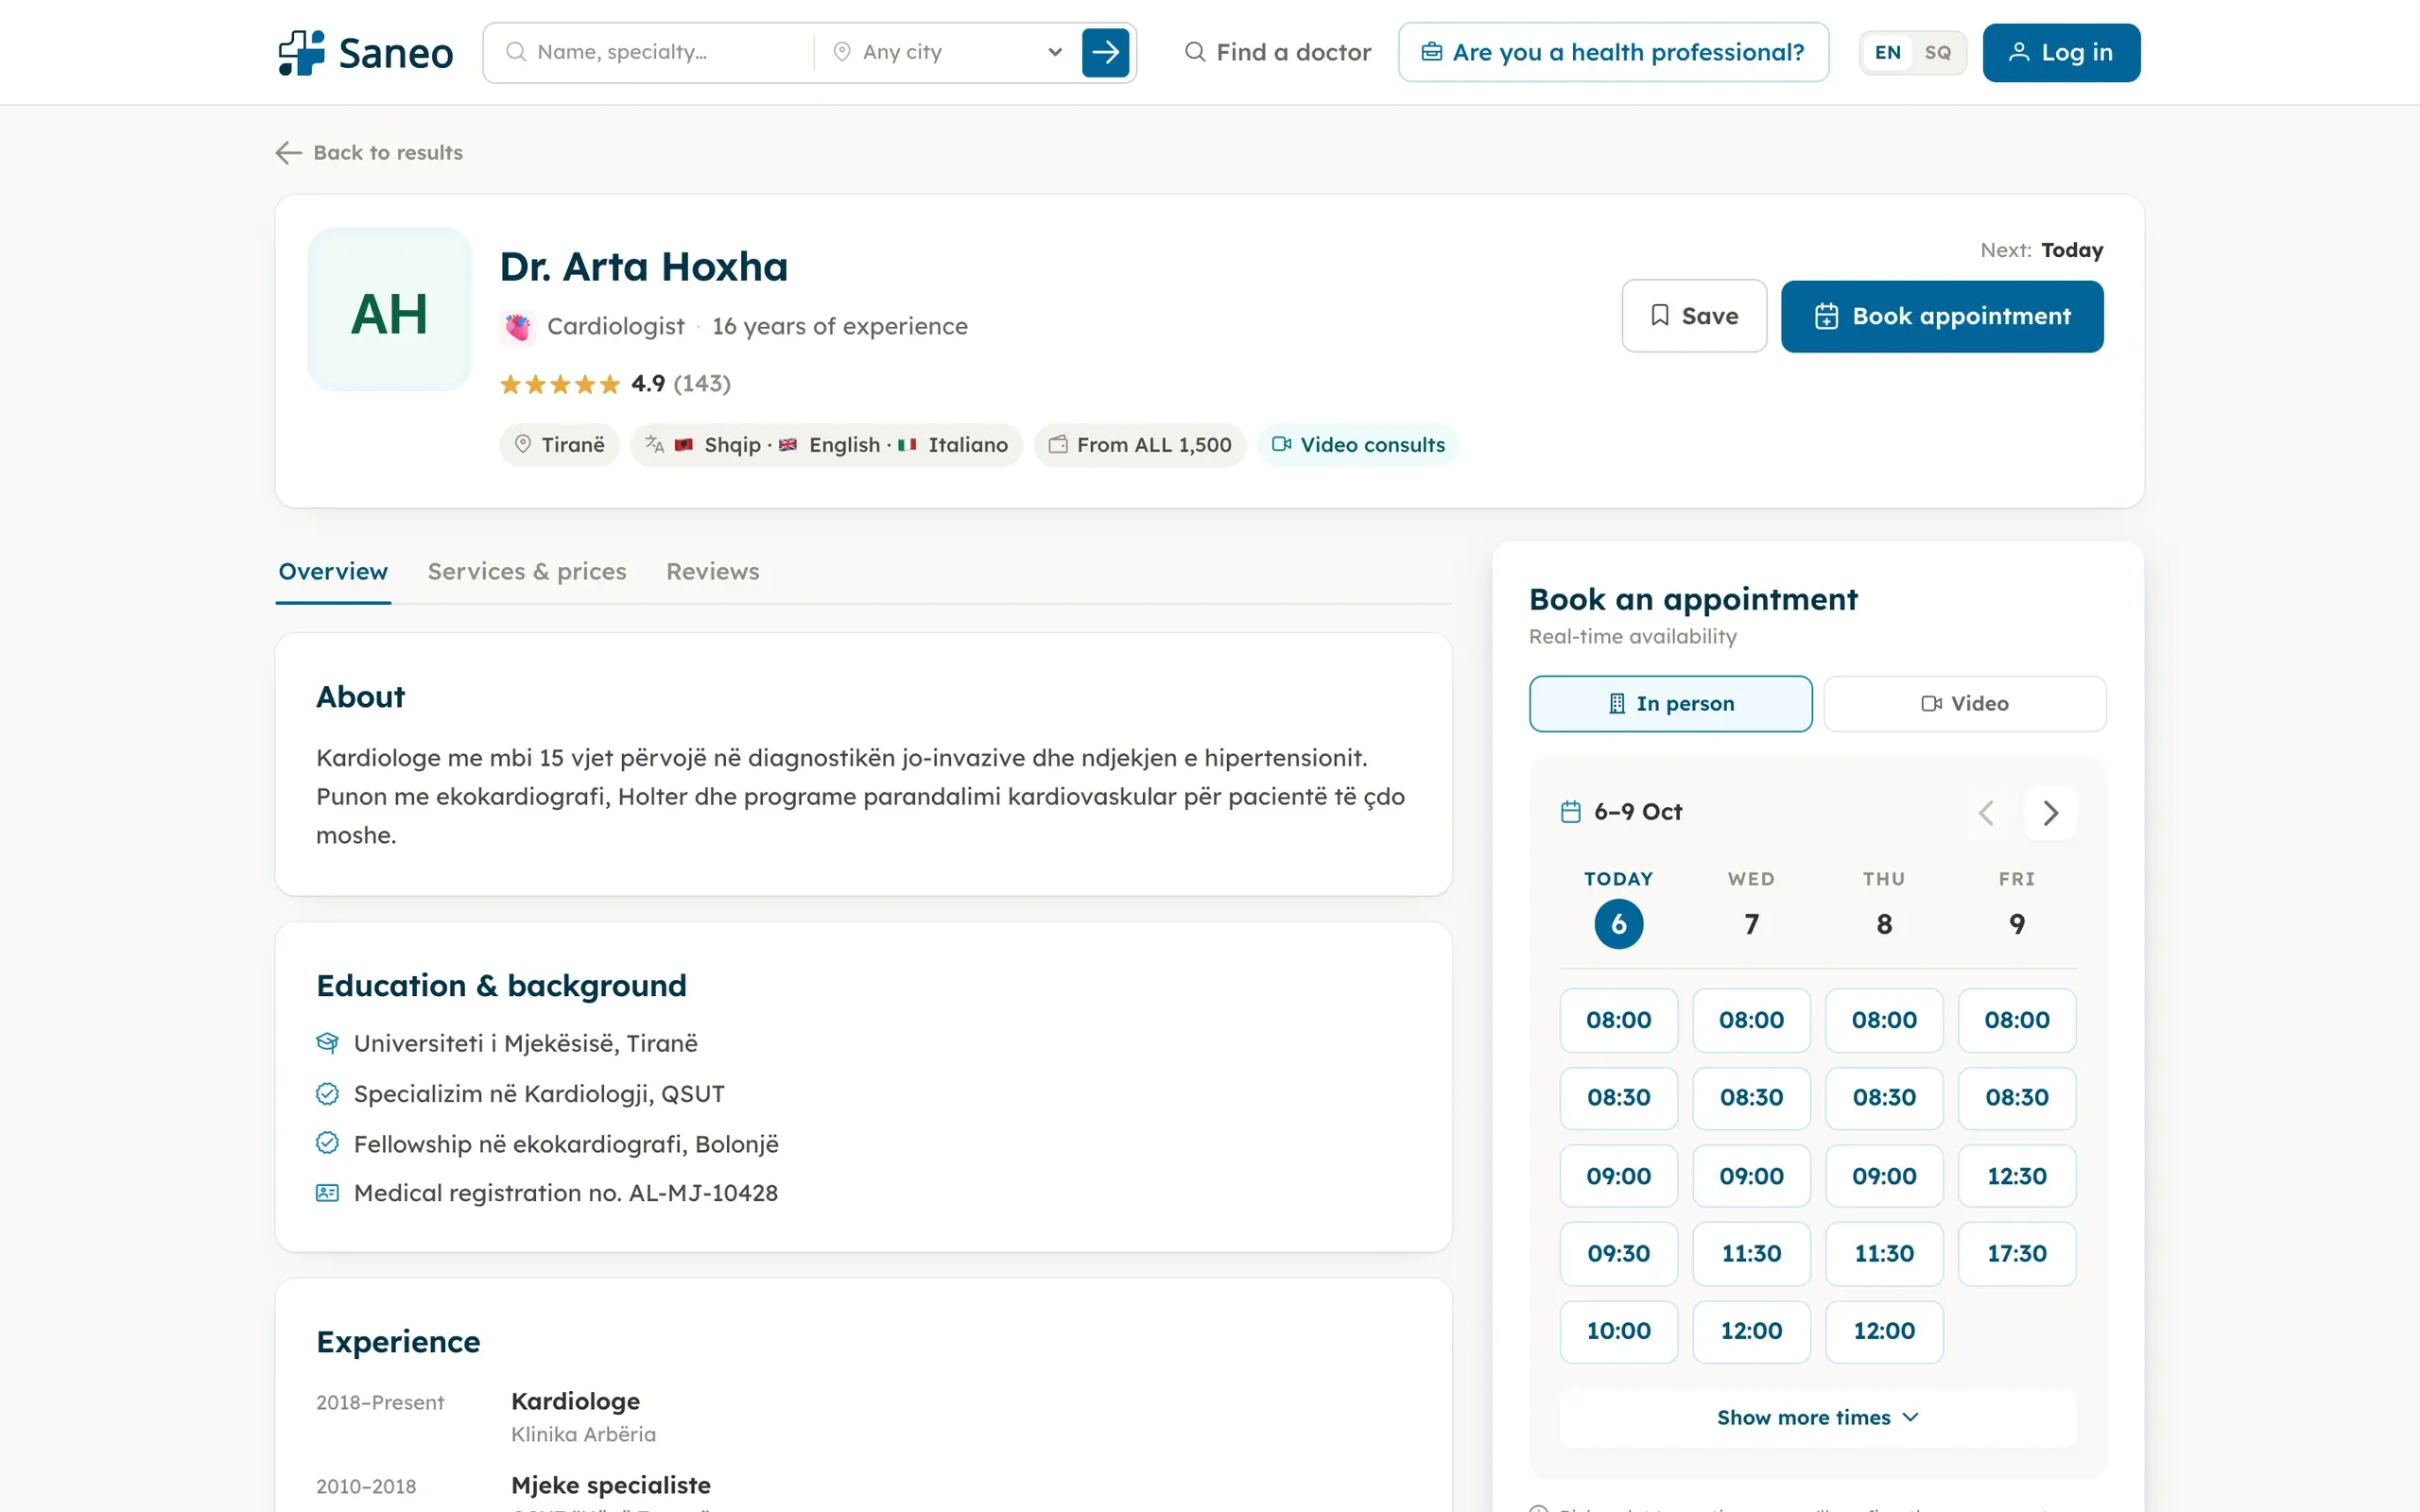Click the five-star rating
The image size is (2420, 1512).
point(560,384)
